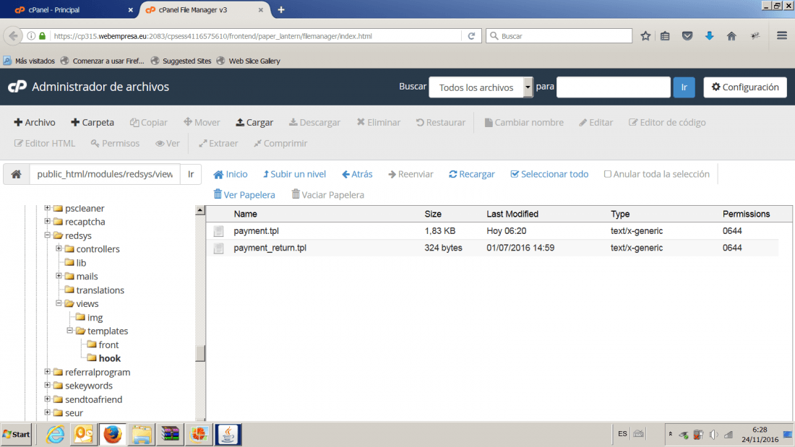795x447 pixels.
Task: Select the lib folder in tree
Action: pos(81,263)
